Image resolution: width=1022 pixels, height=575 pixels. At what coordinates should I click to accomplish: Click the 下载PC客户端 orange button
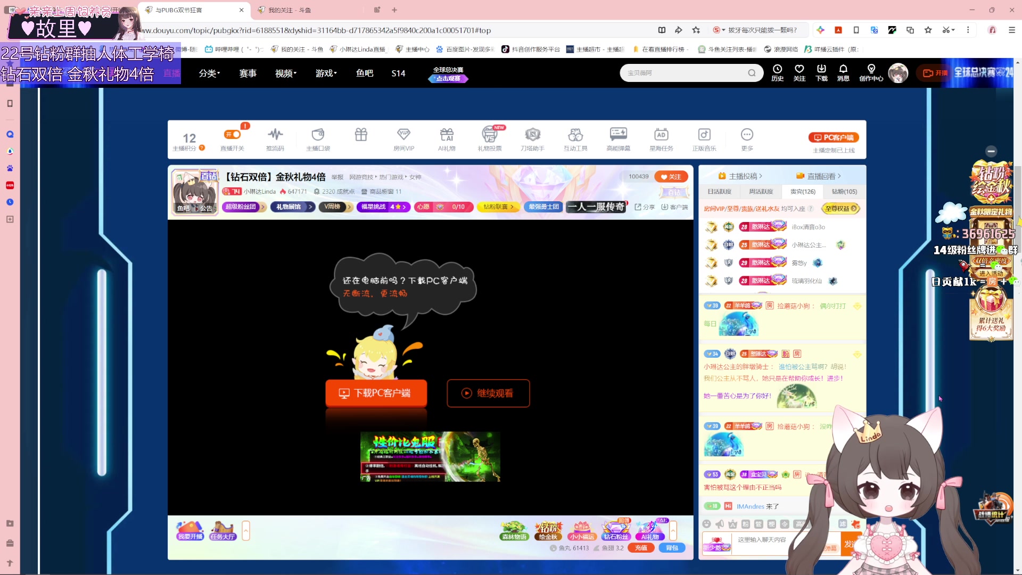click(376, 393)
